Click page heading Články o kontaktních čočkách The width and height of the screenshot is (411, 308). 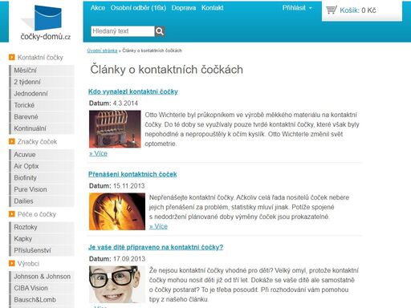click(x=167, y=70)
